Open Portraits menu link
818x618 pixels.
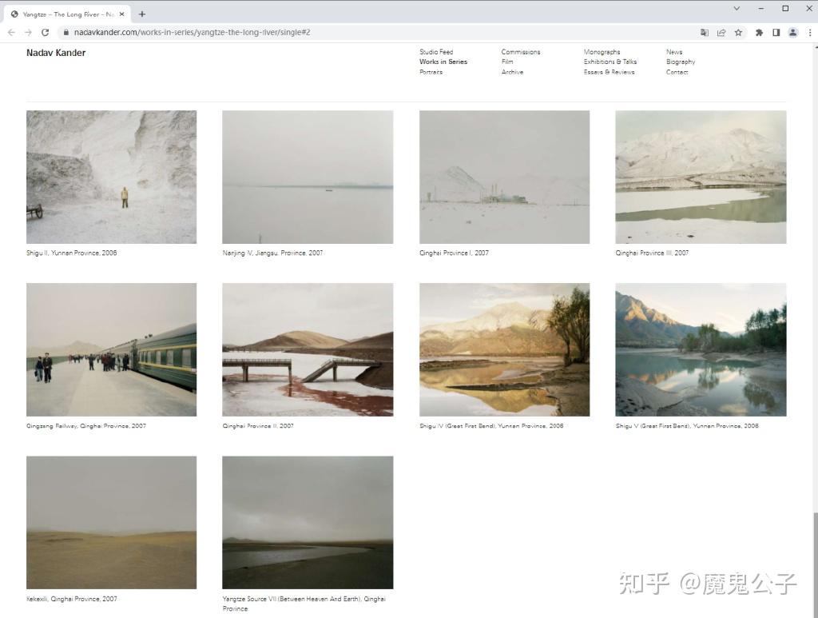click(x=431, y=72)
